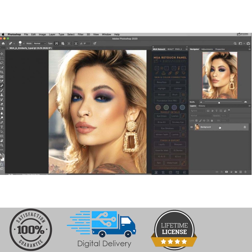Toggle Background layer visibility
The height and width of the screenshot is (252, 252).
[x=192, y=127]
